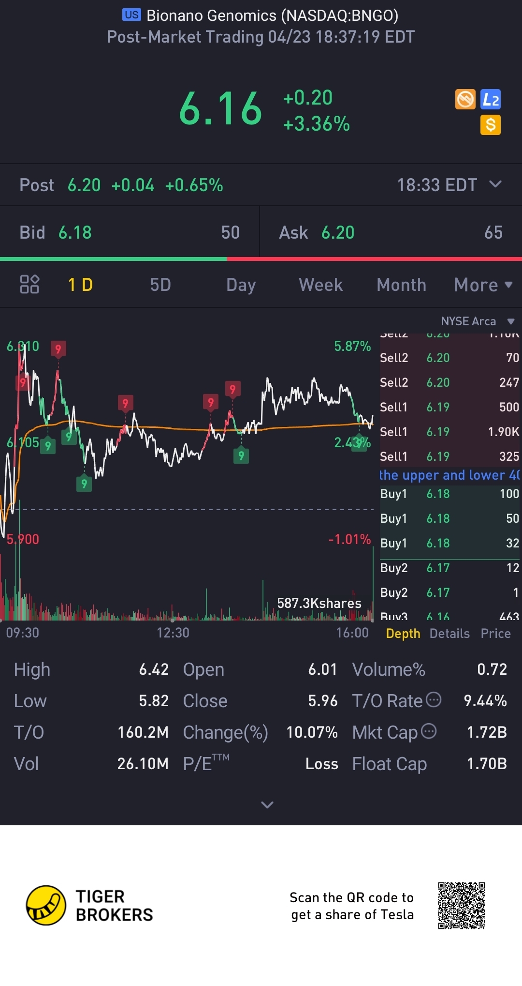
Task: Tap the T/O 160.2M value
Action: point(143,732)
